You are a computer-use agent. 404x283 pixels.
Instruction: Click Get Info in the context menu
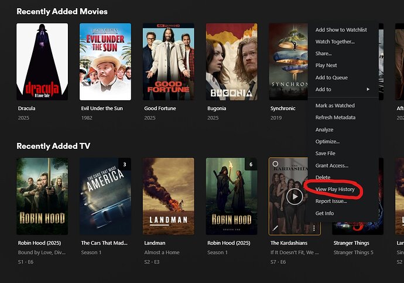click(324, 213)
